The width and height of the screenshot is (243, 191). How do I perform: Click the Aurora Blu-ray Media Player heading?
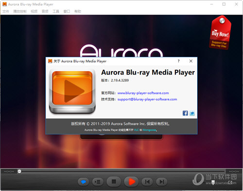tap(148, 73)
